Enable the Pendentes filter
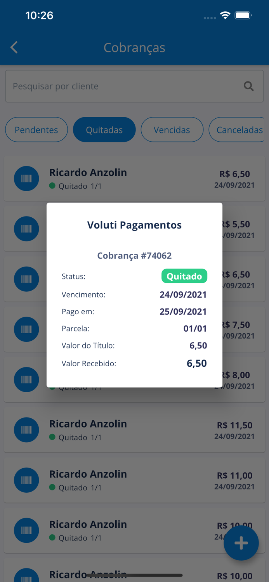Viewport: 269px width, 582px height. (36, 130)
